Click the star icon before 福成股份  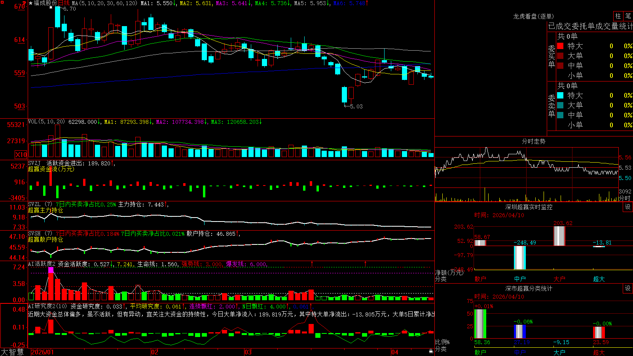30,3
